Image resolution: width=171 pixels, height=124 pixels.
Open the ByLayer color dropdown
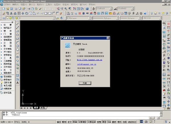coord(90,18)
